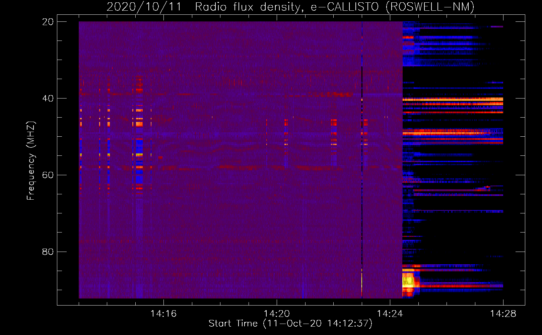Click the time tick label '14:20'
Image resolution: width=542 pixels, height=335 pixels.
coord(277,314)
